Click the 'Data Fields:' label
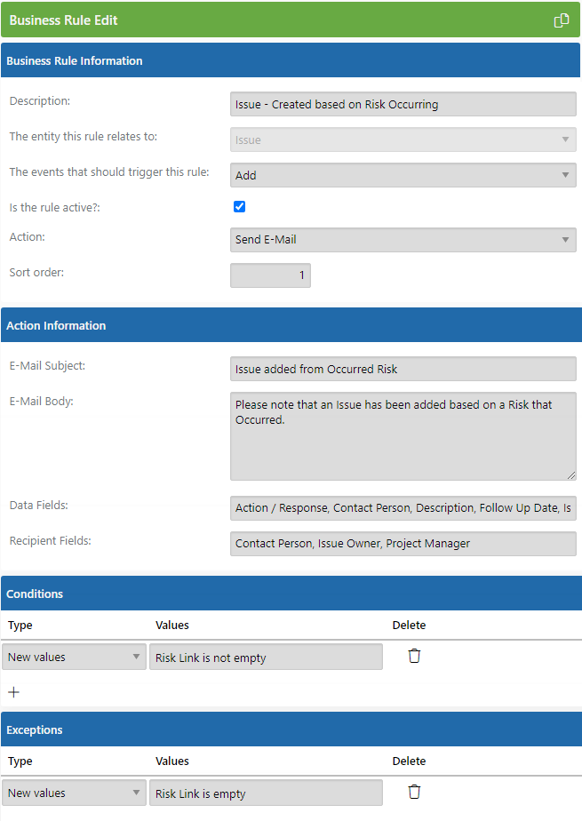This screenshot has width=582, height=821. pyautogui.click(x=39, y=506)
